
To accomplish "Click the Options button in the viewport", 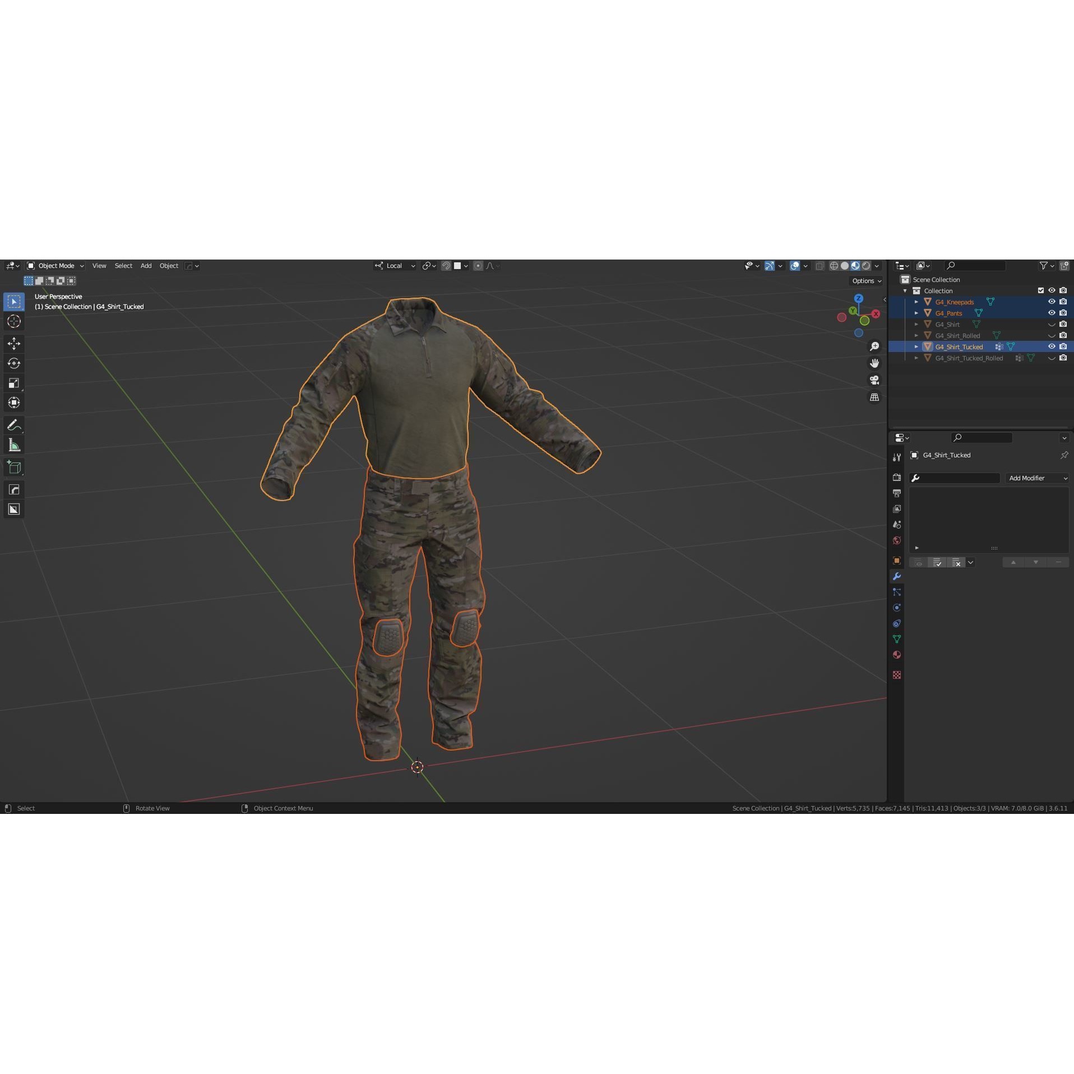I will point(865,280).
